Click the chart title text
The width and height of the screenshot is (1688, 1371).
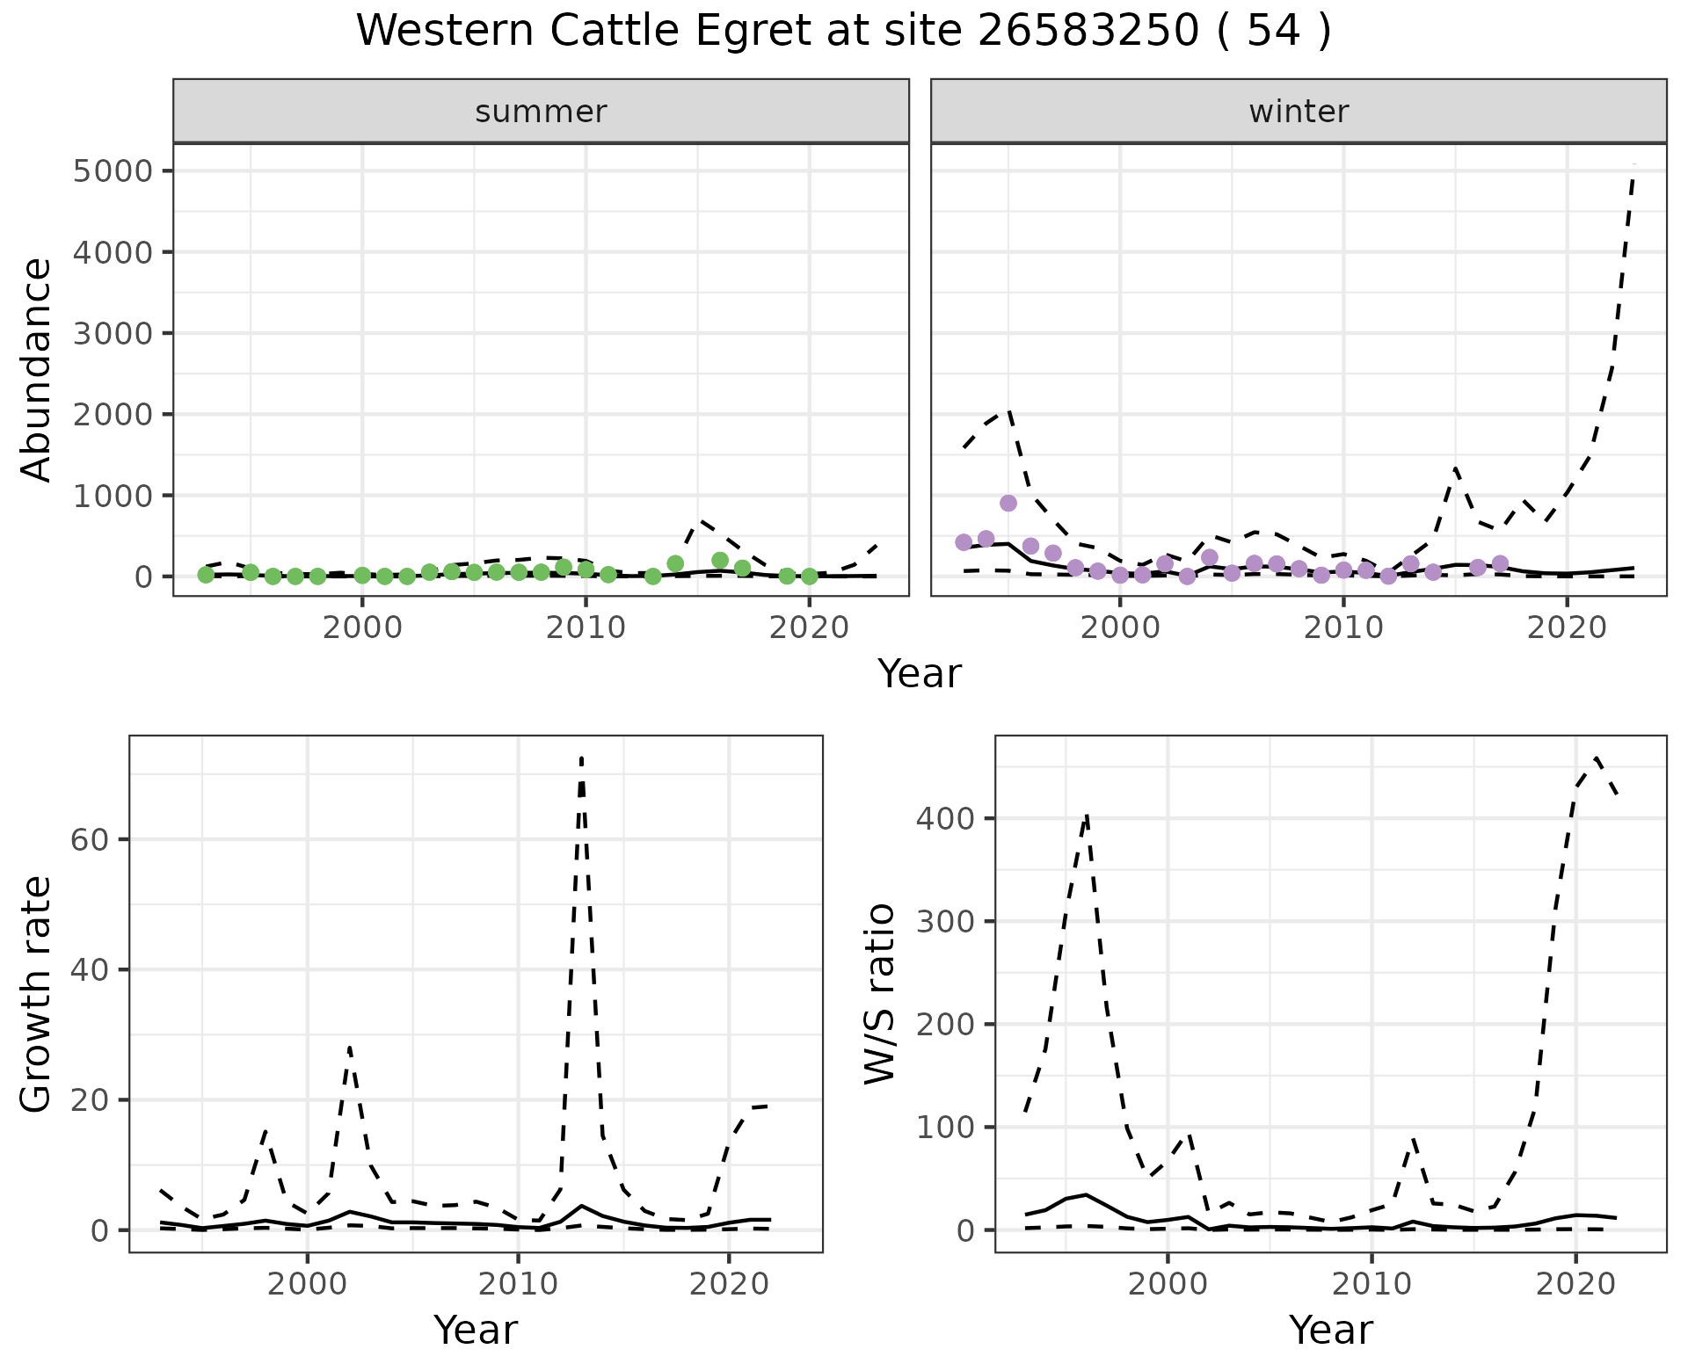pos(843,31)
